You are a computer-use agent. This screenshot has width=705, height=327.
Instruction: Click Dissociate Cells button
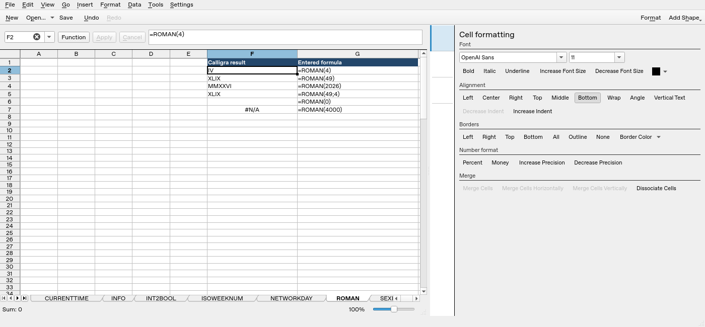656,188
